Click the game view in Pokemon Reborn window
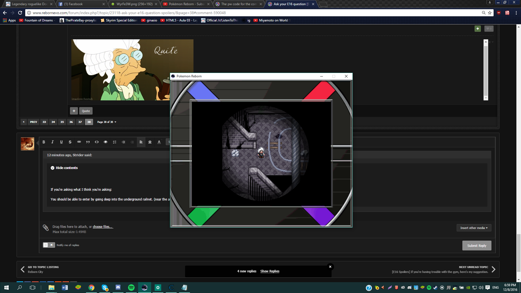This screenshot has height=293, width=521. pos(261,153)
